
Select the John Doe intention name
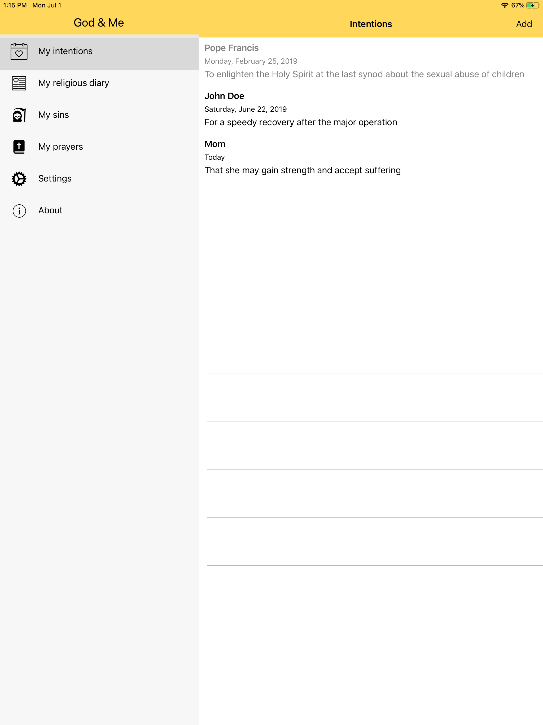pyautogui.click(x=224, y=96)
